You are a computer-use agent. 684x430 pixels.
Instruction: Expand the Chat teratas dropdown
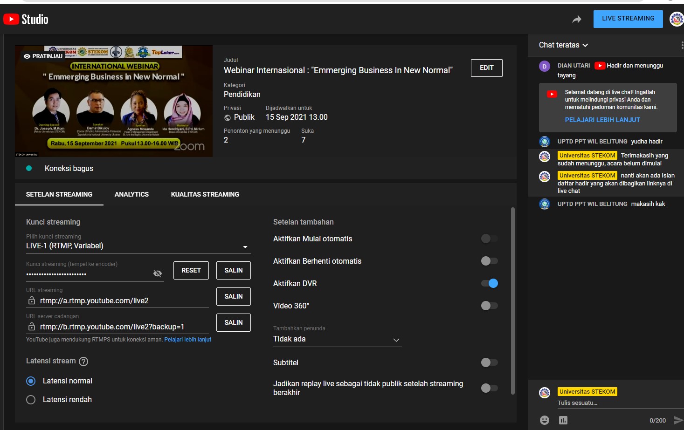click(563, 45)
